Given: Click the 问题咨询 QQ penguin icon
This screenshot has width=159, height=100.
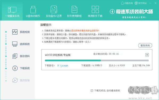Looking at the screenshot, I should [x=122, y=3].
